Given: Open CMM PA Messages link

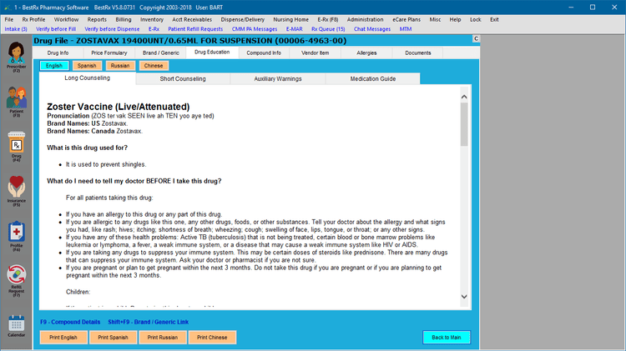Looking at the screenshot, I should 255,29.
